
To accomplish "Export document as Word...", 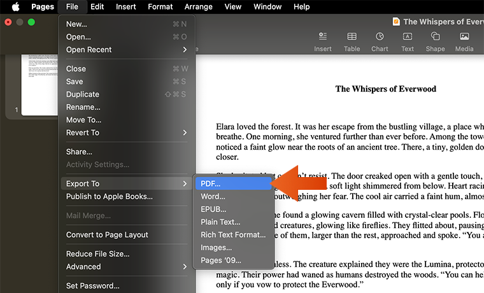I will [234, 196].
